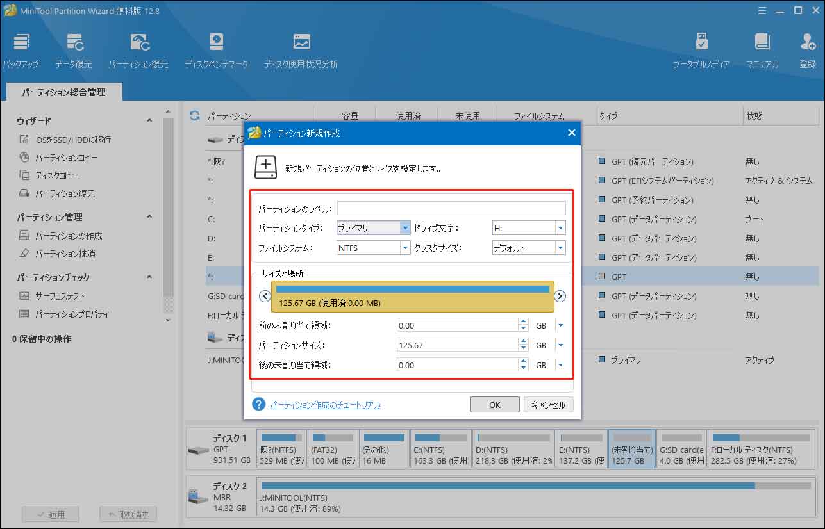
Task: Select the パーティション総合管理 tab
Action: [64, 92]
